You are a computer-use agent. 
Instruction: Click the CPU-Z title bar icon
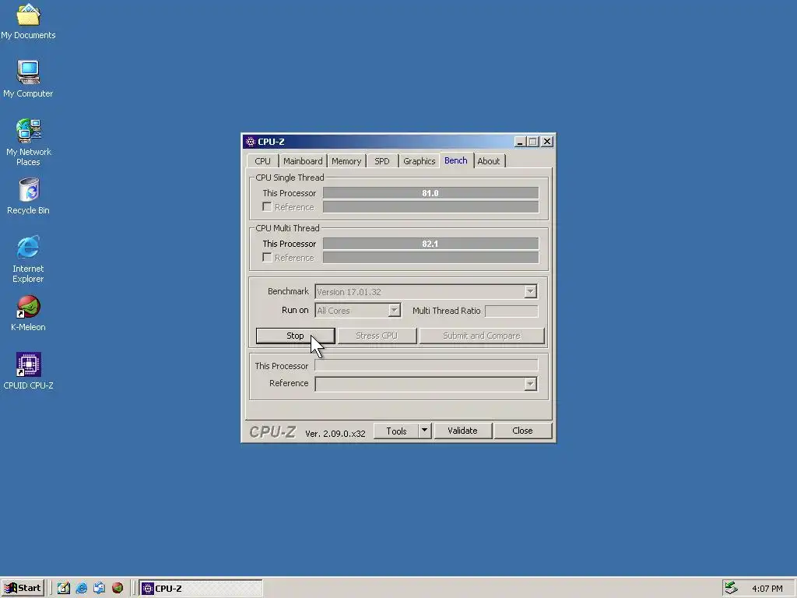tap(250, 142)
